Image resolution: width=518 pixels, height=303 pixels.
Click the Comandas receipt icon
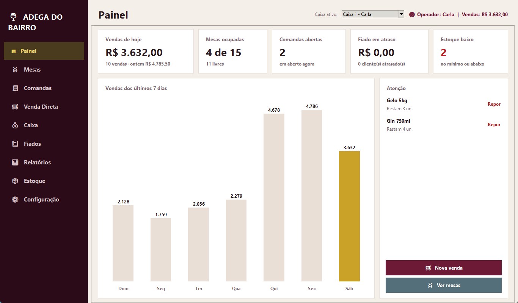tap(15, 88)
